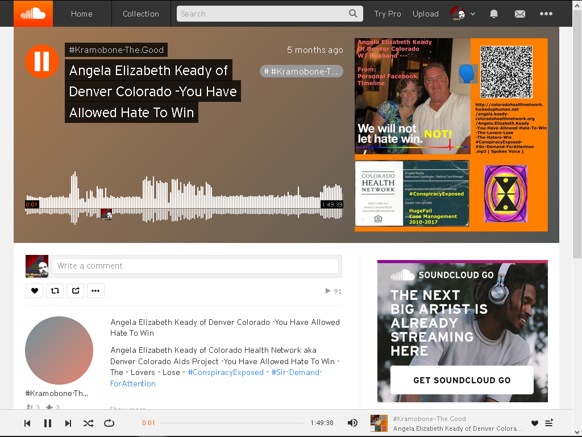Open the messages envelope
582x437 pixels.
coord(520,14)
